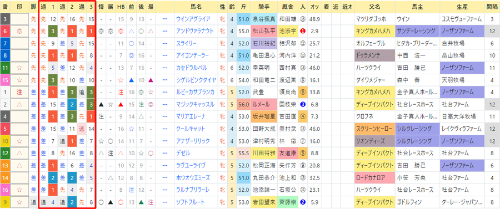Sort by the 間隔 column header

pyautogui.click(x=492, y=7)
